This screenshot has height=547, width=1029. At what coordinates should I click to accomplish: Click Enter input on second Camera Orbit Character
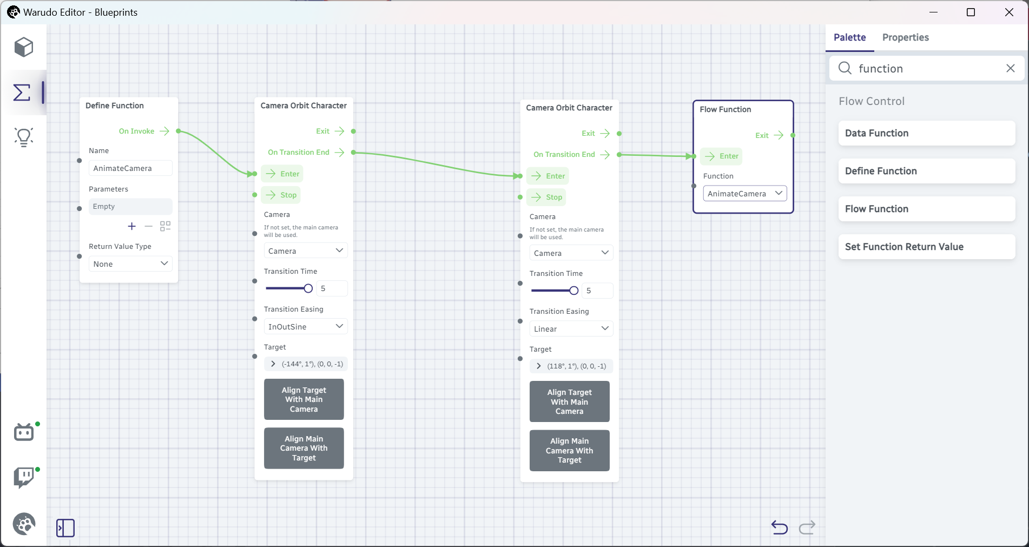point(548,176)
